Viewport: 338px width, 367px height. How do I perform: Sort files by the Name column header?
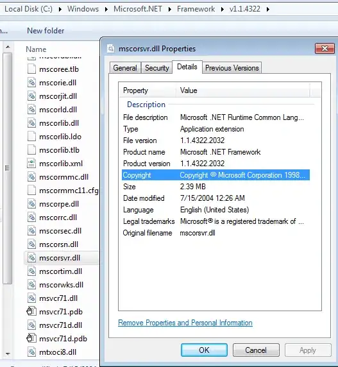click(x=36, y=49)
